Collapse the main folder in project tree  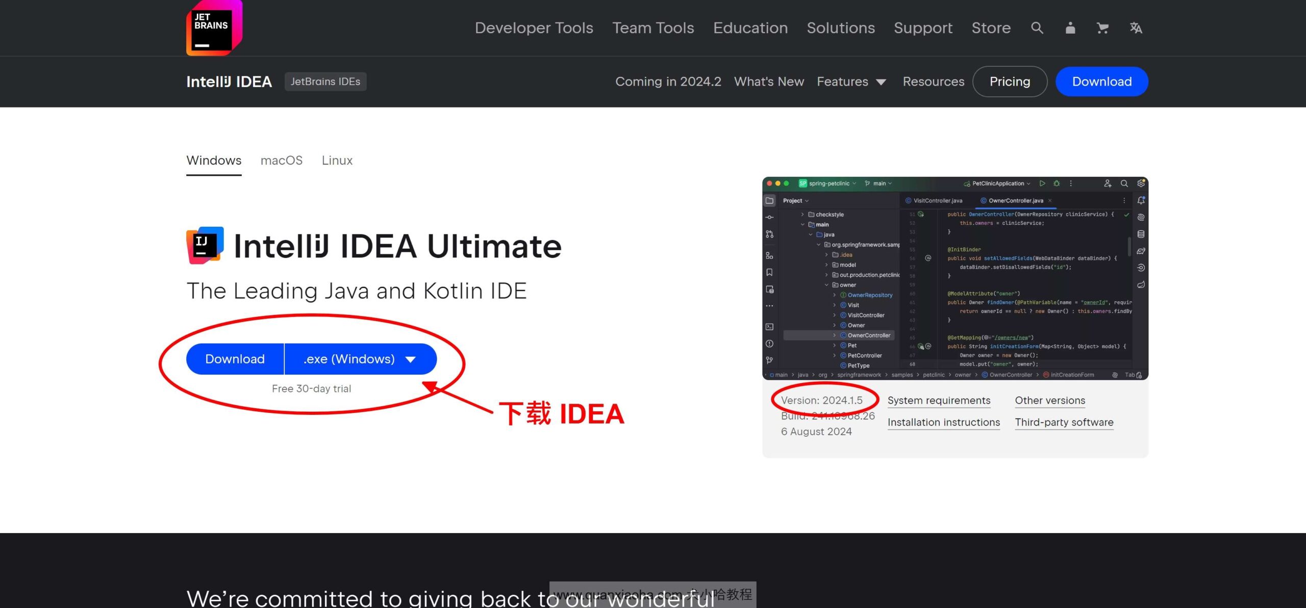click(802, 225)
